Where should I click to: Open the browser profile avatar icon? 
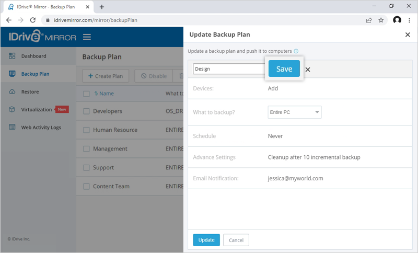(397, 20)
